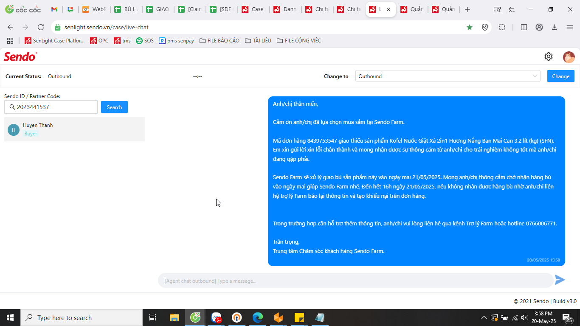Open the extensions puzzle icon
This screenshot has width=580, height=326.
point(502,27)
